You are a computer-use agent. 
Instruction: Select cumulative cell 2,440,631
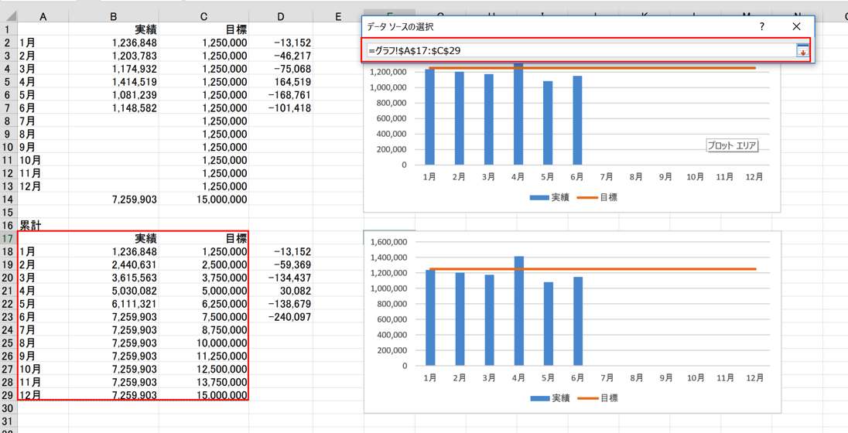tap(114, 265)
